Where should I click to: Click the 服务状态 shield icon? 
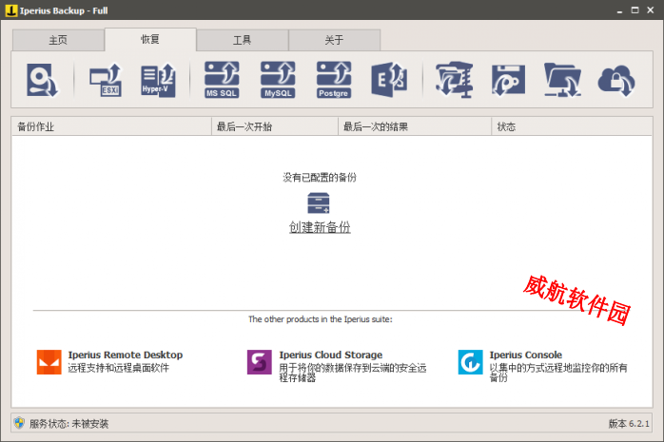18,423
